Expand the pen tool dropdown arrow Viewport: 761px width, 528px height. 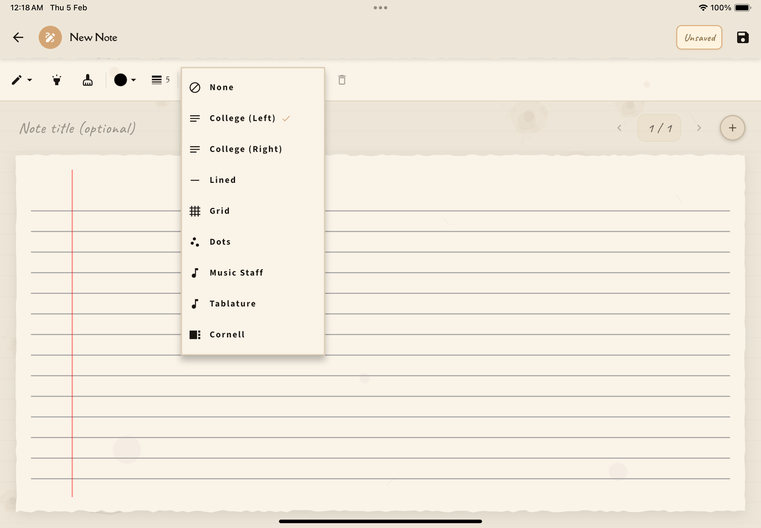[30, 80]
